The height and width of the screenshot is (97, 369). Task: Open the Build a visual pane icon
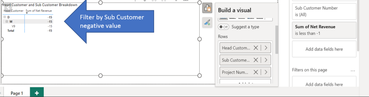coord(207,8)
